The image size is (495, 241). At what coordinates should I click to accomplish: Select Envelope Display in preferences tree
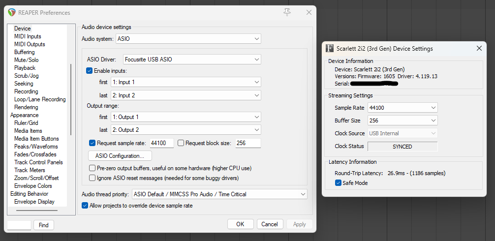click(34, 202)
